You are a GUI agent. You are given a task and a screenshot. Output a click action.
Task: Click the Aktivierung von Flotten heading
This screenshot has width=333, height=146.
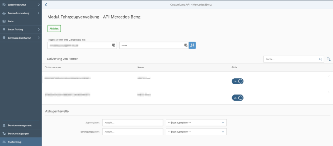click(63, 59)
